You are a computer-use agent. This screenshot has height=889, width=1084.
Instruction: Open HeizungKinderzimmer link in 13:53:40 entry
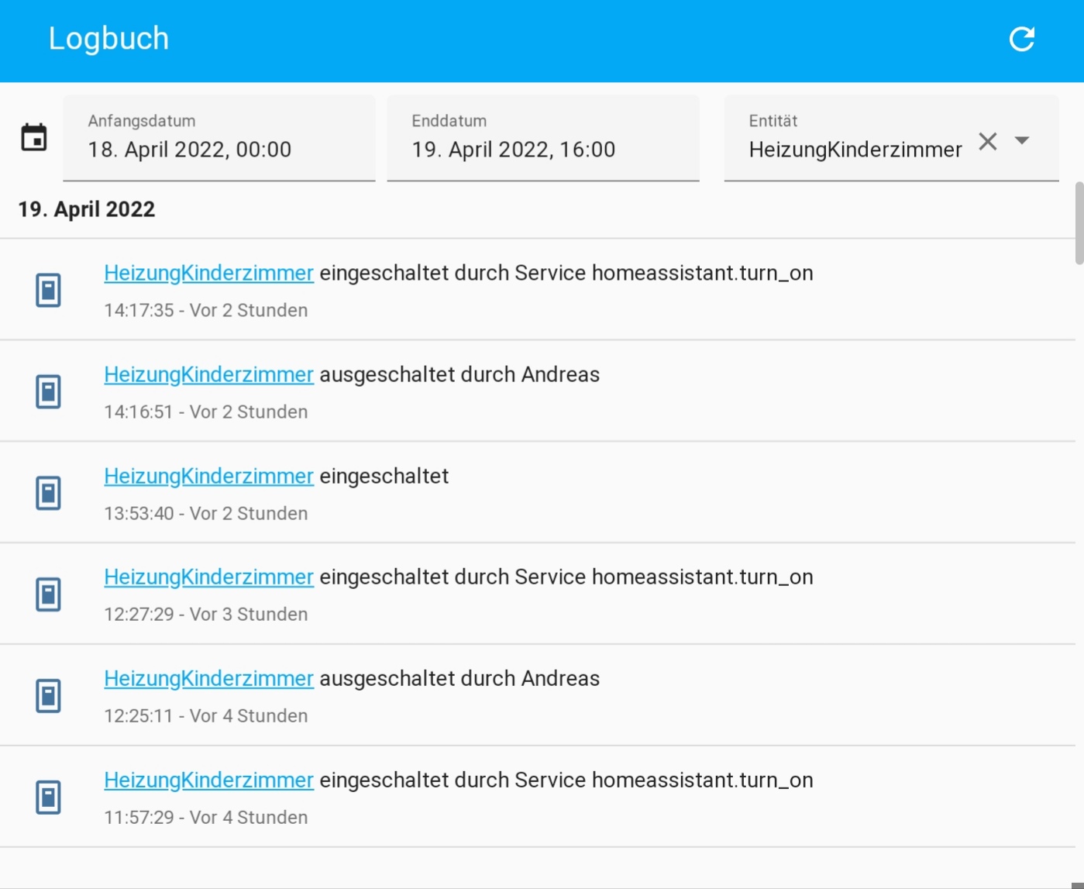click(208, 476)
